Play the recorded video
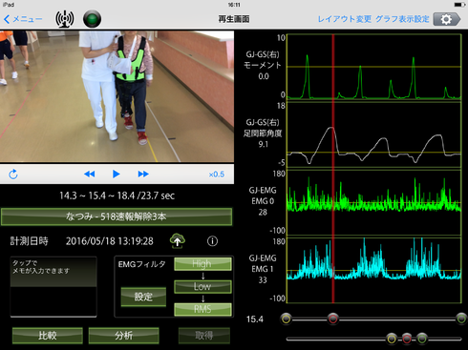This screenshot has width=468, height=350. point(117,174)
